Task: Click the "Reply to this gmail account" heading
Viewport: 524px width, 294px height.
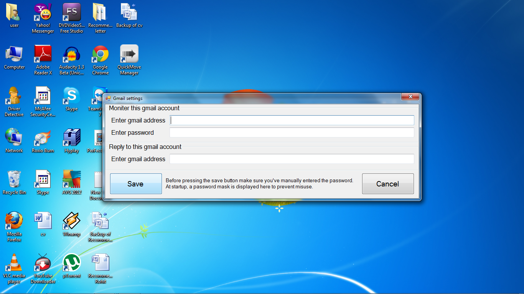Action: (x=145, y=147)
